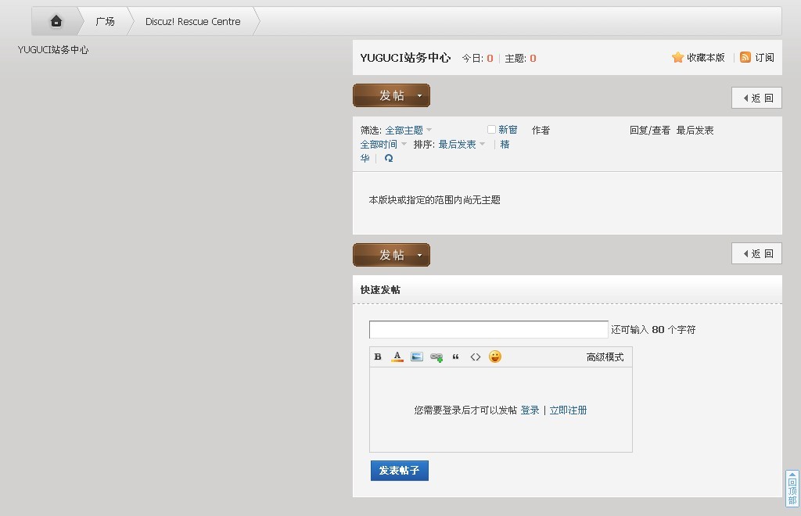Click the 订阅 link text
801x516 pixels.
764,57
